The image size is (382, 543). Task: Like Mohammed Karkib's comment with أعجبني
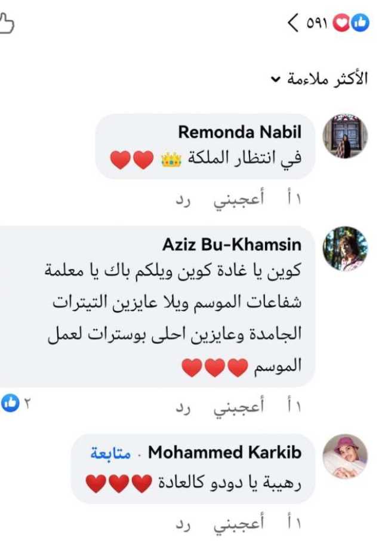click(x=239, y=523)
